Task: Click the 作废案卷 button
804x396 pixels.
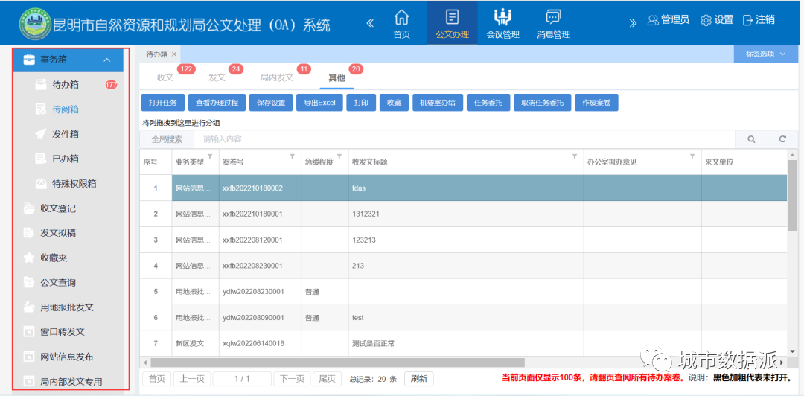Action: click(596, 103)
